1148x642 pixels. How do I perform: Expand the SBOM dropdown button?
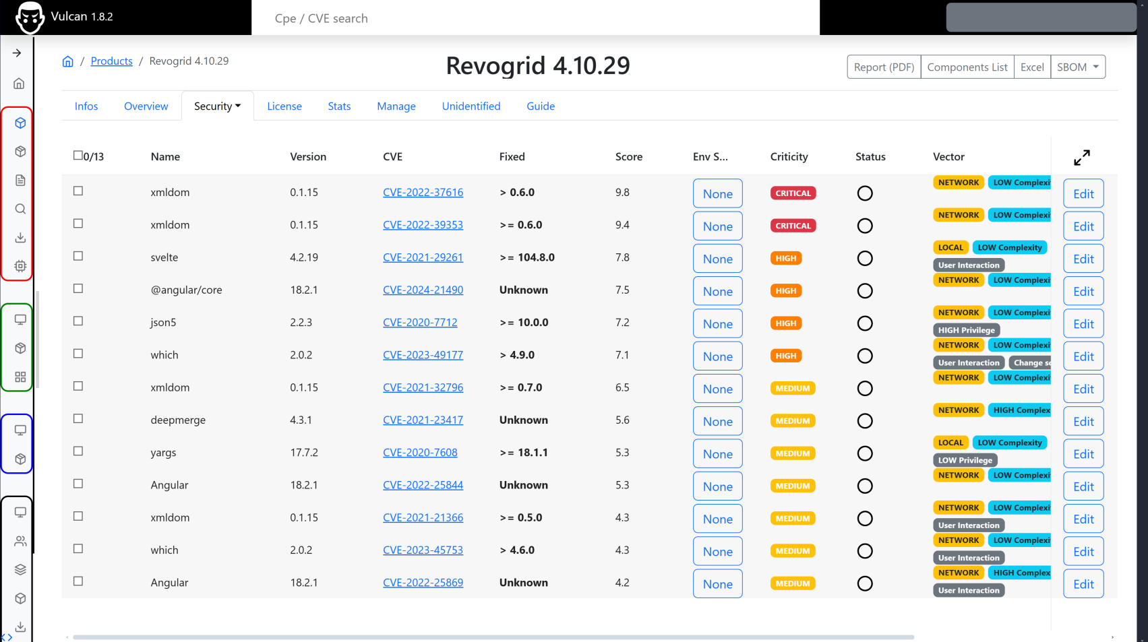(1077, 67)
